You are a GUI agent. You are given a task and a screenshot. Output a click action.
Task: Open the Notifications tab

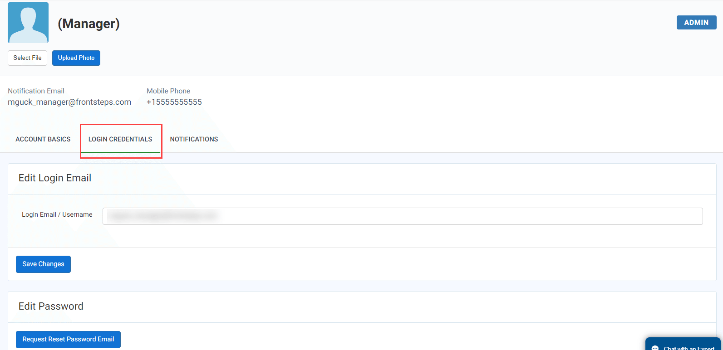tap(194, 139)
